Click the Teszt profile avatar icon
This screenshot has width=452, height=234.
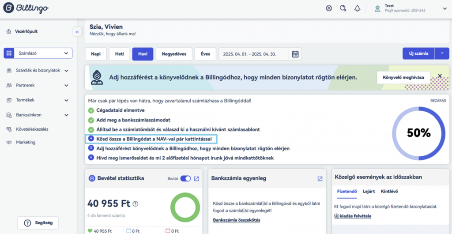[x=377, y=9]
